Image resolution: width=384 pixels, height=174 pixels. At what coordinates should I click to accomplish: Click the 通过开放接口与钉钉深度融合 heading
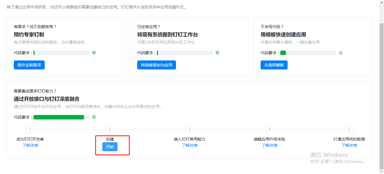coord(47,99)
